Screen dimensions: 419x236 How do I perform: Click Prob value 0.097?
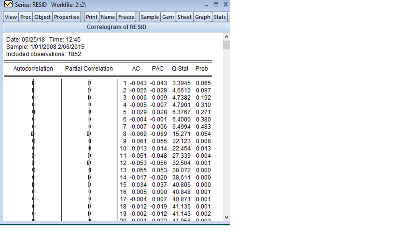click(x=203, y=90)
